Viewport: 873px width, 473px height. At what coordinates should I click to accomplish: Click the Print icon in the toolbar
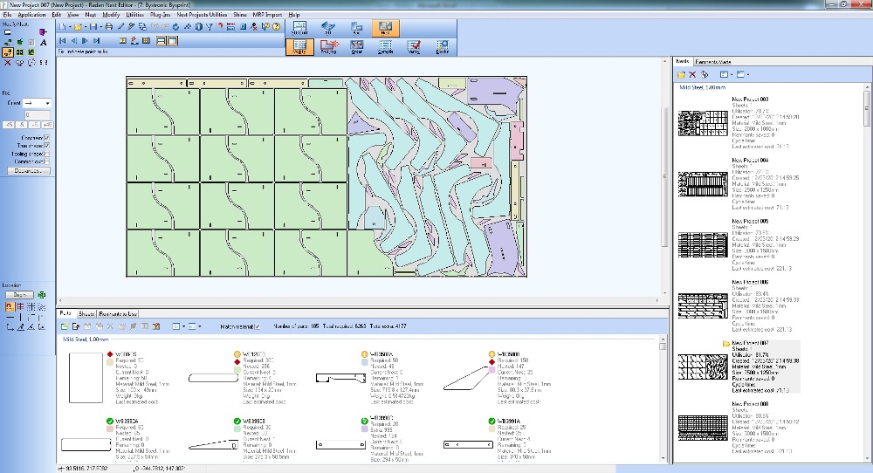108,27
